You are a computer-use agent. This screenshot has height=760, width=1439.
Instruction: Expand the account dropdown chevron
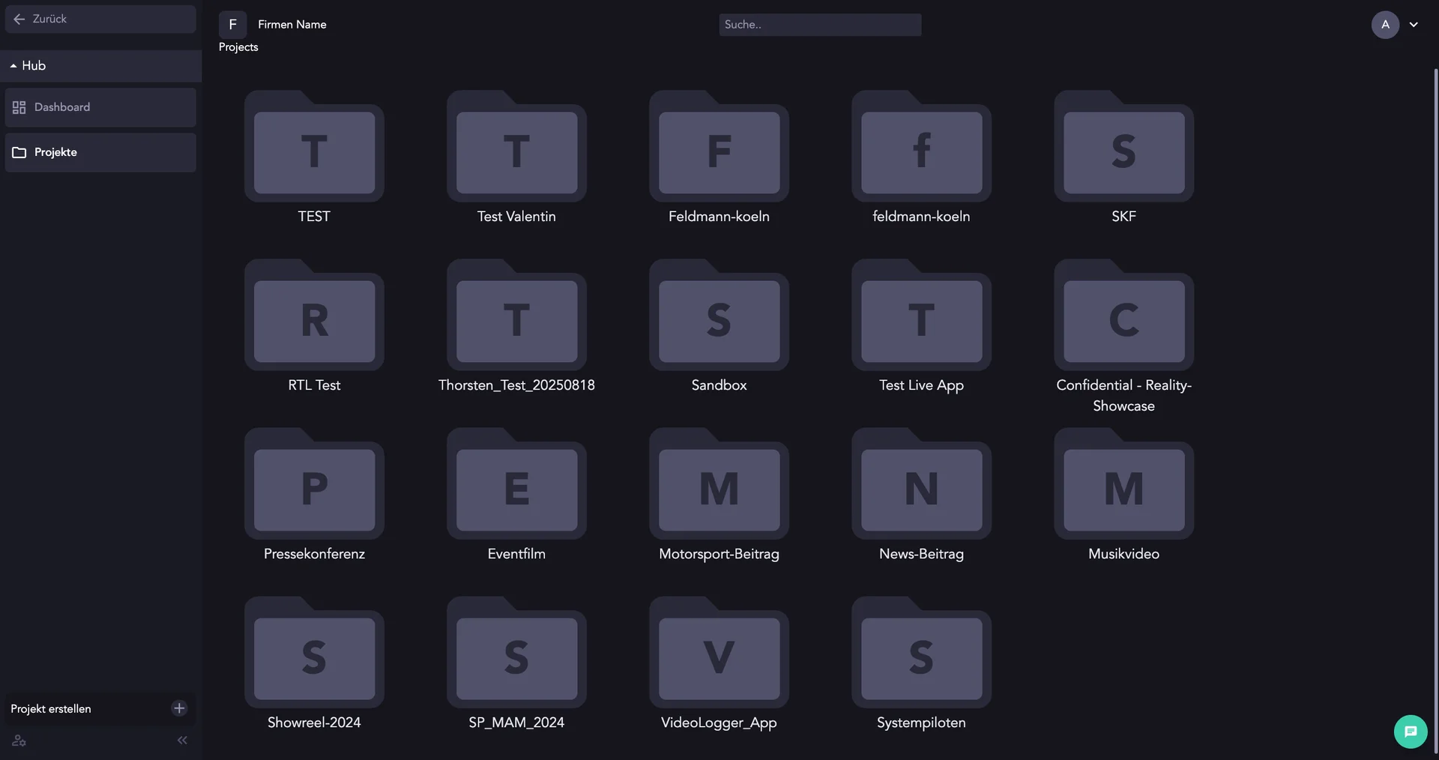pos(1414,25)
